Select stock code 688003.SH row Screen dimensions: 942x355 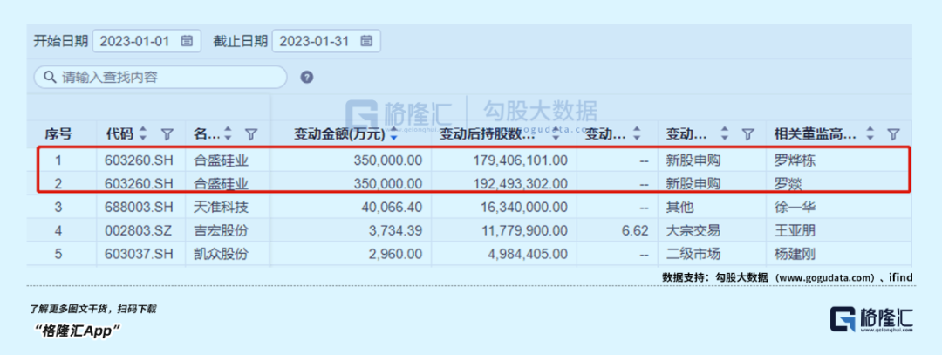tap(137, 208)
